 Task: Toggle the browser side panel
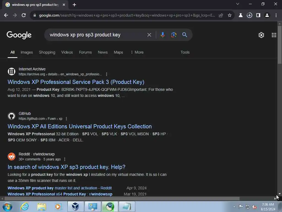point(258,15)
